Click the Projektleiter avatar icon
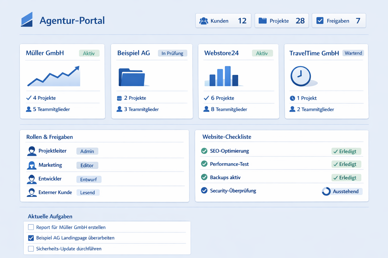 click(x=32, y=151)
